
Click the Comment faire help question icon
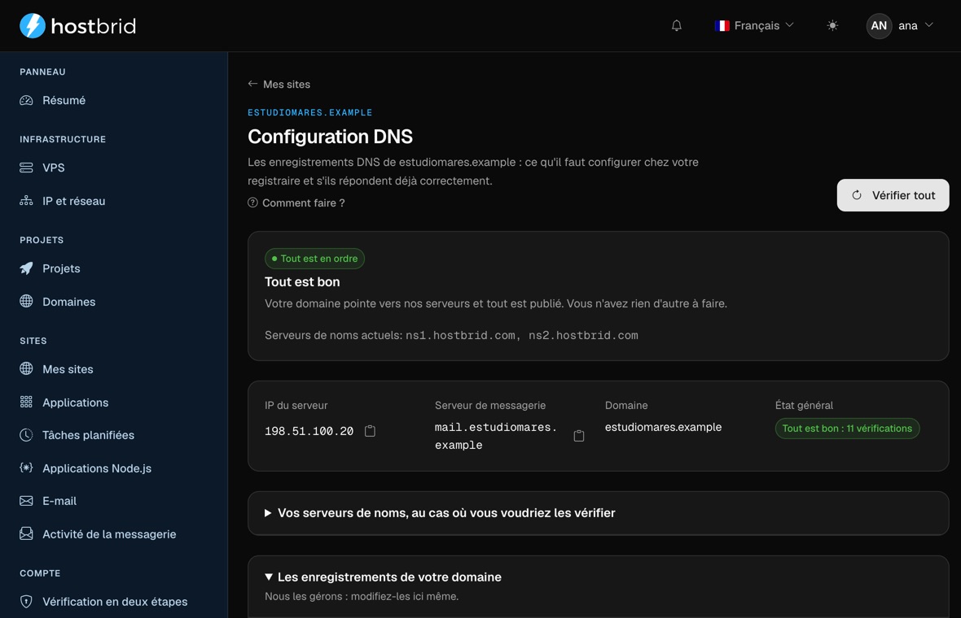(252, 202)
